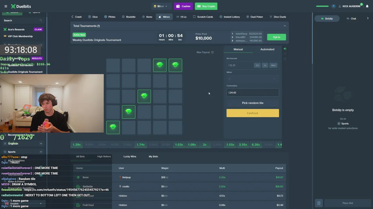Expand the Originals sidebar section
This screenshot has height=209, width=373.
click(x=41, y=143)
